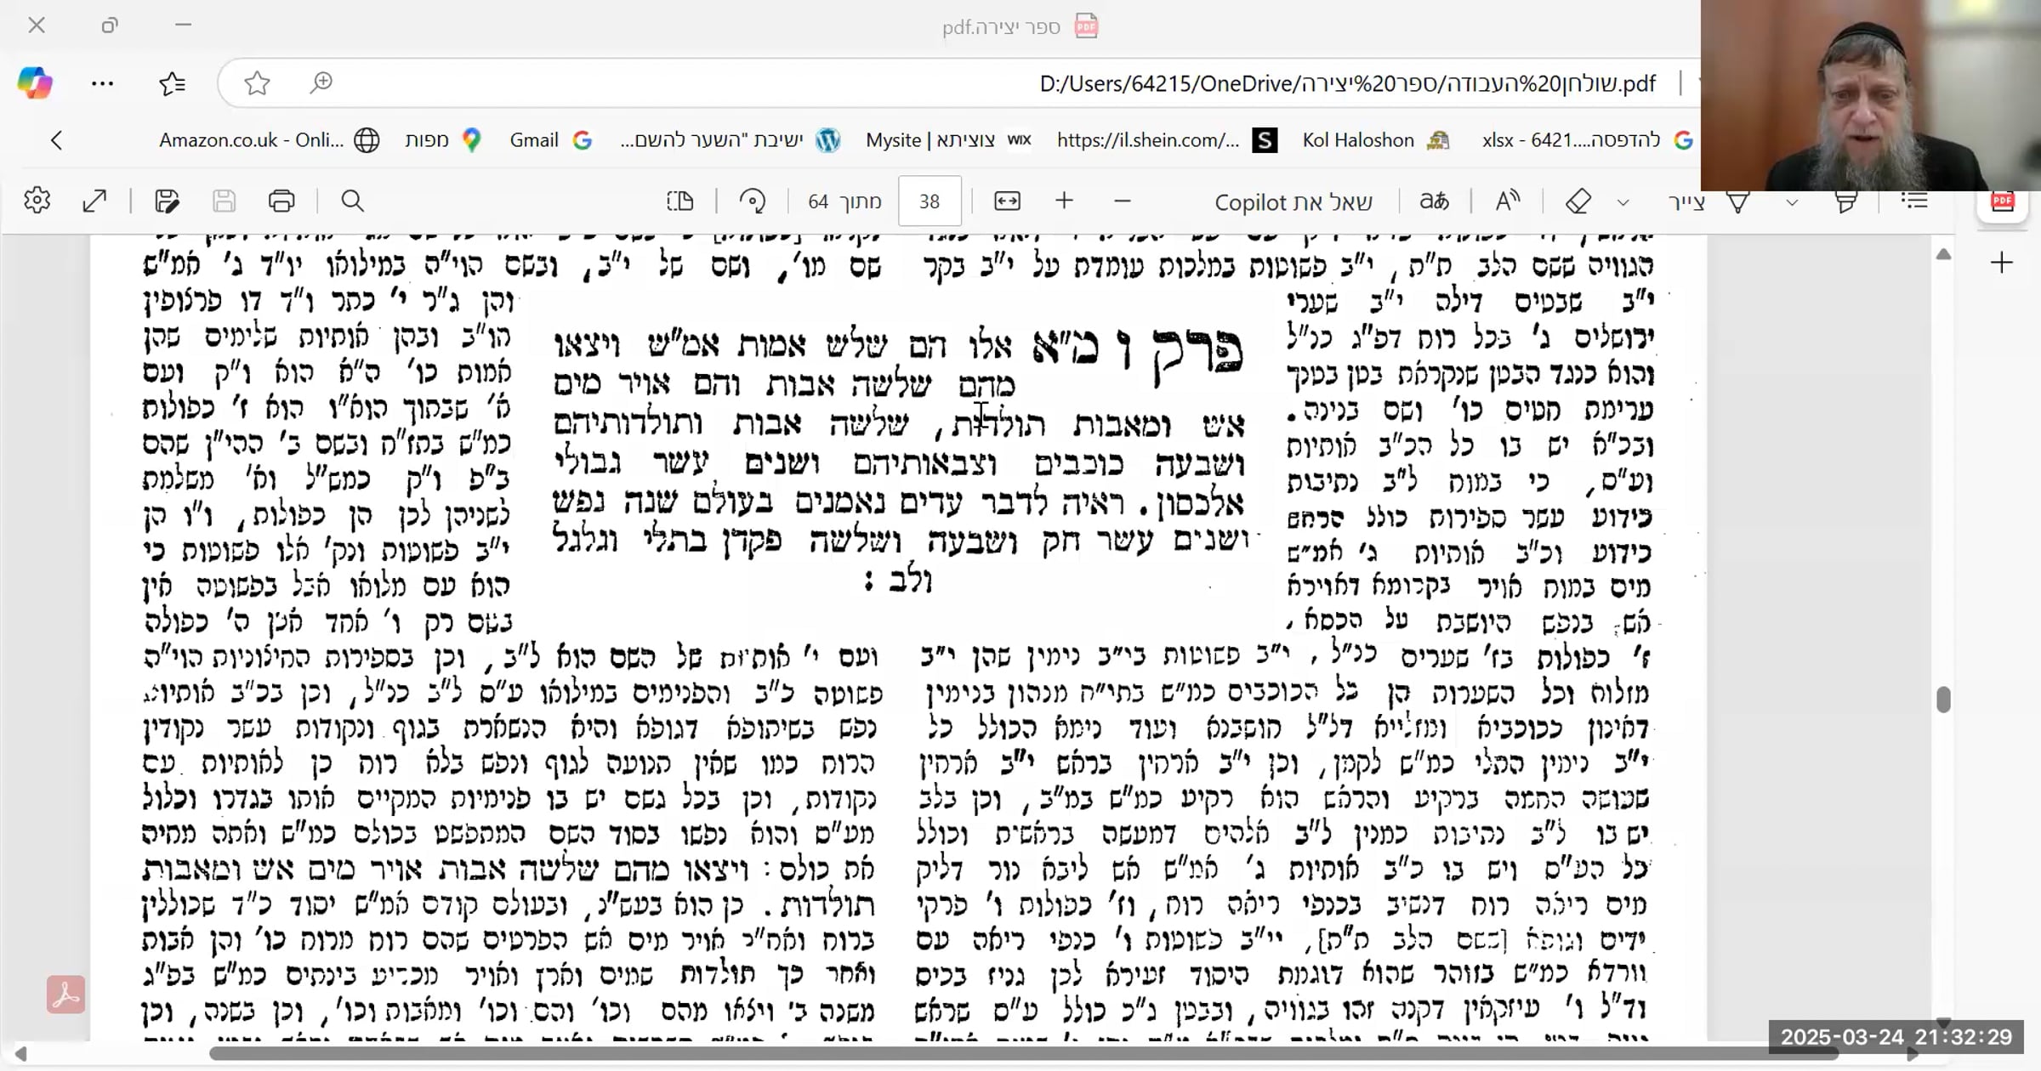Open Find in PDF search
Image resolution: width=2041 pixels, height=1071 pixels.
click(x=352, y=201)
